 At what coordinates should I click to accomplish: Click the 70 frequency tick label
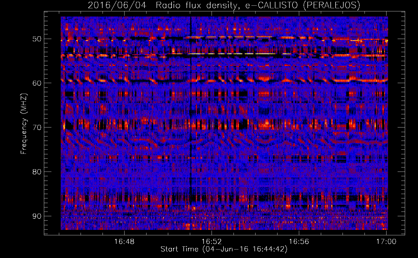(37, 127)
